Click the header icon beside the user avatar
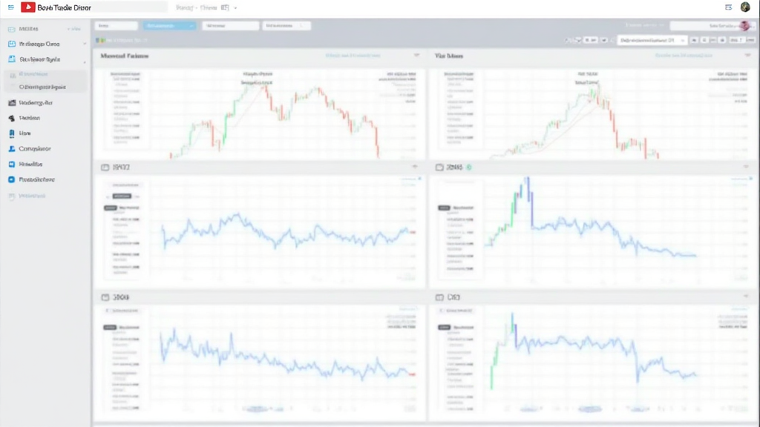This screenshot has height=427, width=760. point(728,7)
